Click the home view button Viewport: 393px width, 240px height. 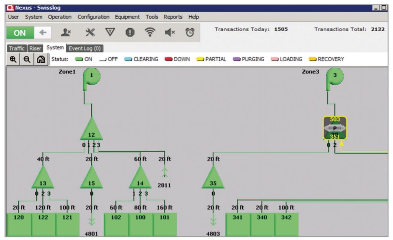point(40,59)
